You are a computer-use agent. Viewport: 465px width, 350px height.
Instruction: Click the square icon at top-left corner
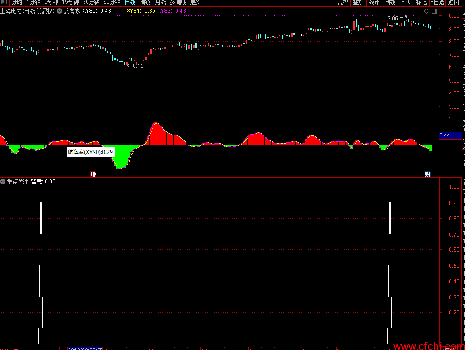tap(4, 2)
